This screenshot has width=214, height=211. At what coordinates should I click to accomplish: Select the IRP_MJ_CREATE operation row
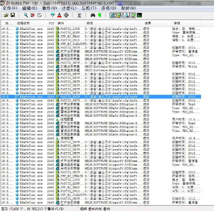point(101,176)
